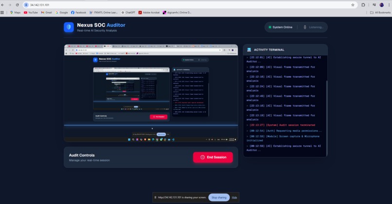Click the browser back arrow
The height and width of the screenshot is (204, 392).
click(x=2, y=5)
